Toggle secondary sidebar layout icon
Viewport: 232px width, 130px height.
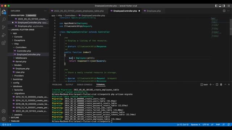point(224,6)
